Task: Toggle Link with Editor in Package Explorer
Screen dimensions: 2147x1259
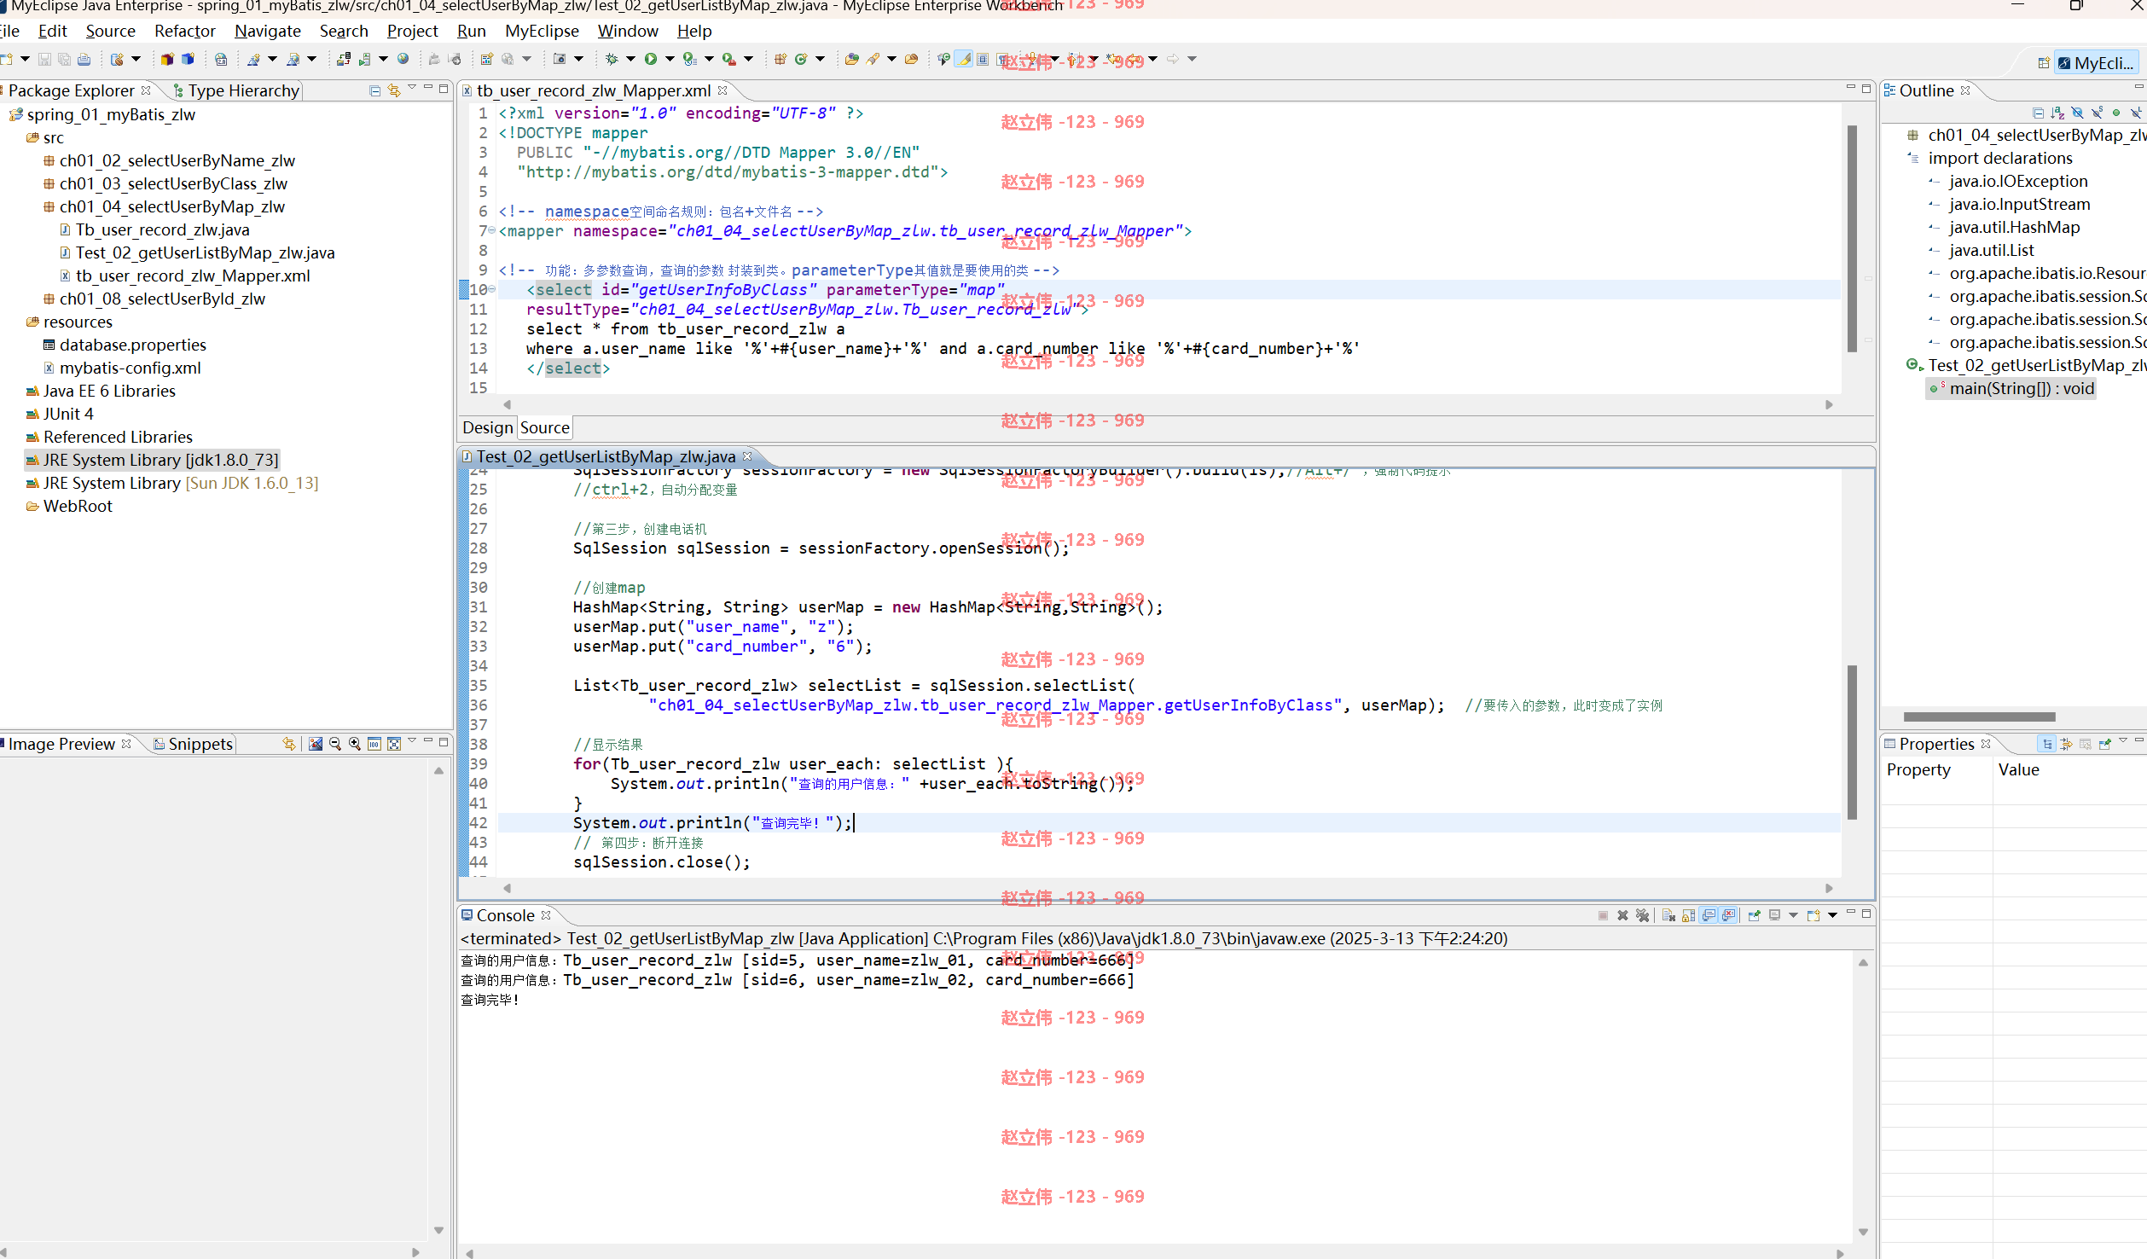Action: coord(394,90)
